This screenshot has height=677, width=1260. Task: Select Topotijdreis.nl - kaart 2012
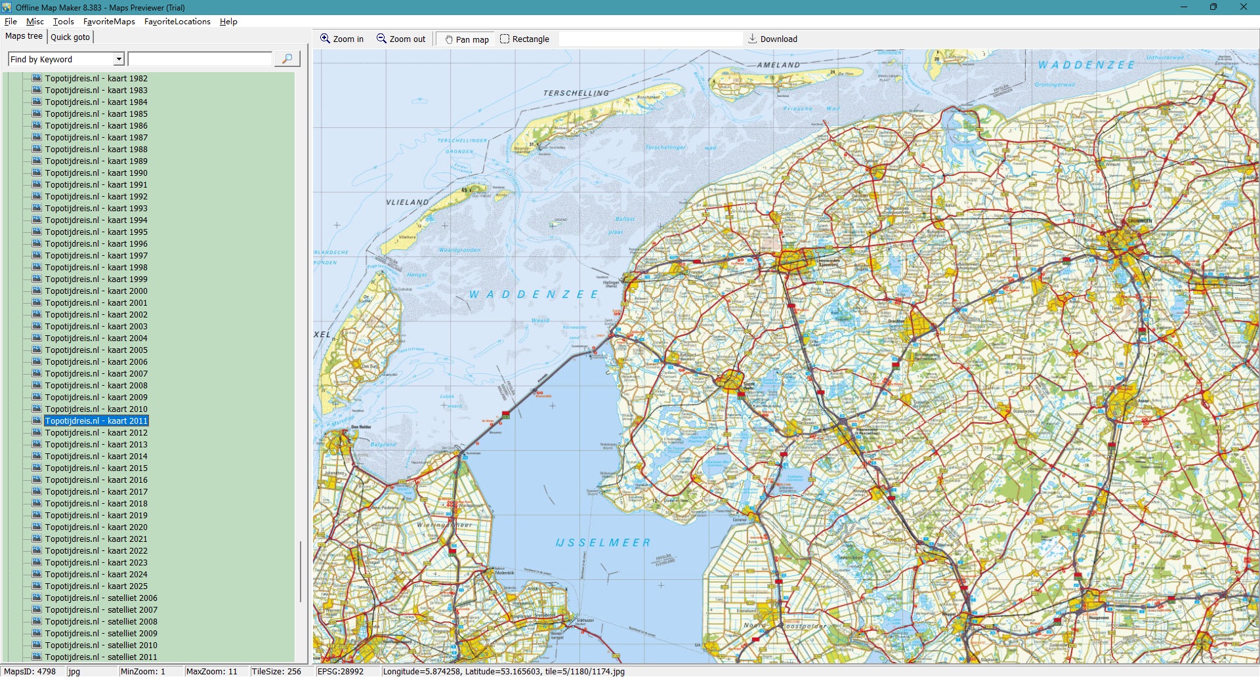pos(96,432)
